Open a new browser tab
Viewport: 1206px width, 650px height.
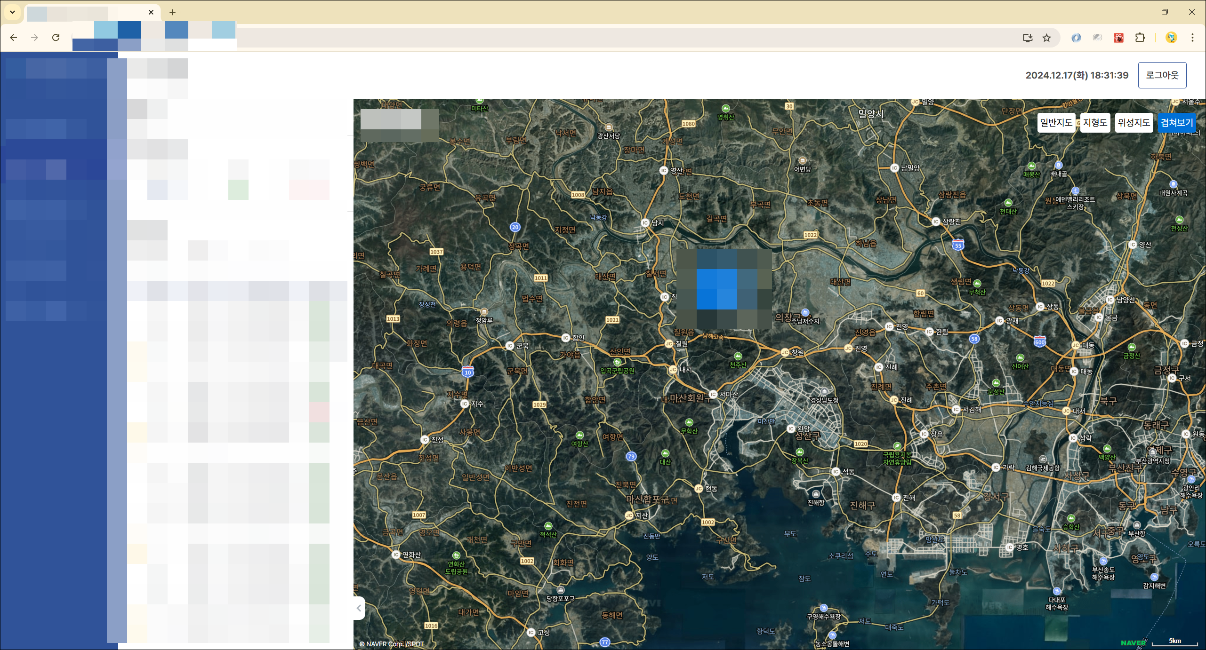coord(172,12)
